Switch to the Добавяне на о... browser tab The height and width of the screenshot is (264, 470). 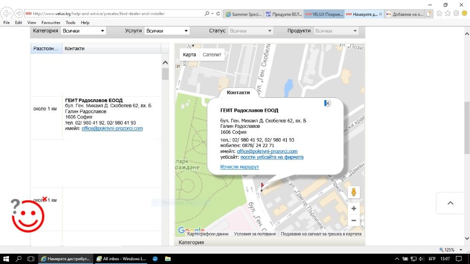pos(404,14)
